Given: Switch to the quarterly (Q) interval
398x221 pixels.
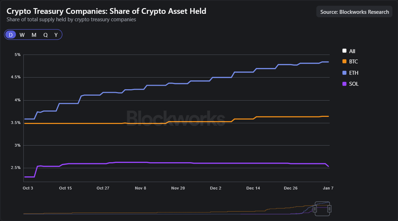Looking at the screenshot, I should coord(45,35).
